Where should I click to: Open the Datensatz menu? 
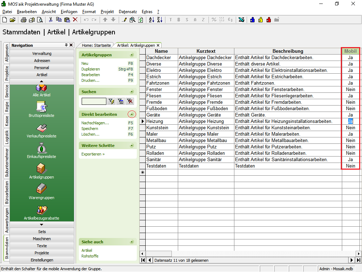[x=128, y=12]
